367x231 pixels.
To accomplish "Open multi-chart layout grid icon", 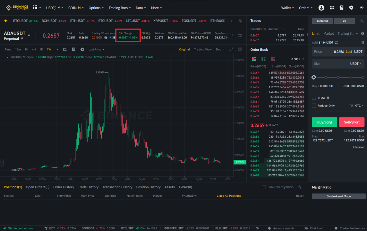I will (240, 49).
